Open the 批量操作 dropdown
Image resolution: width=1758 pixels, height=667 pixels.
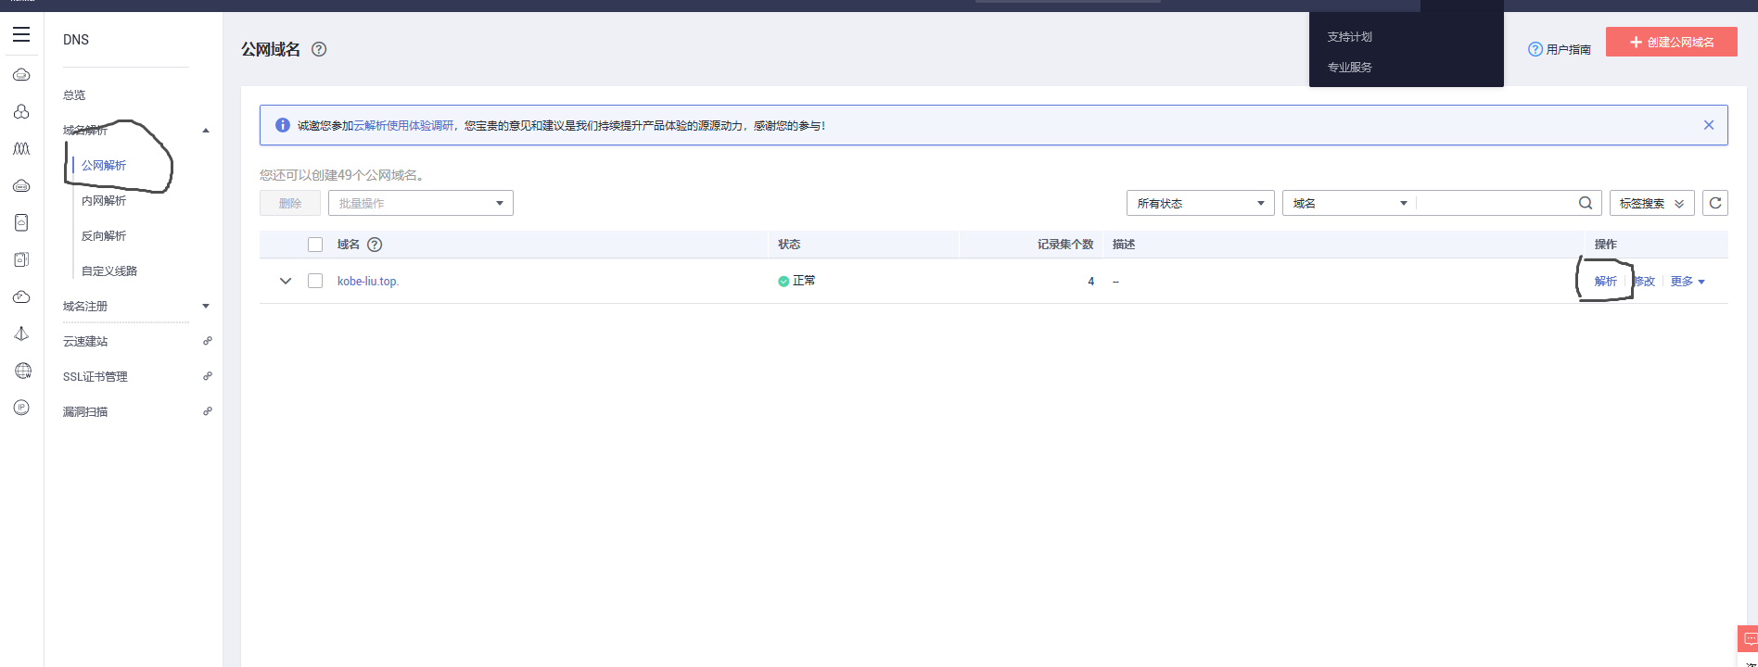(421, 203)
